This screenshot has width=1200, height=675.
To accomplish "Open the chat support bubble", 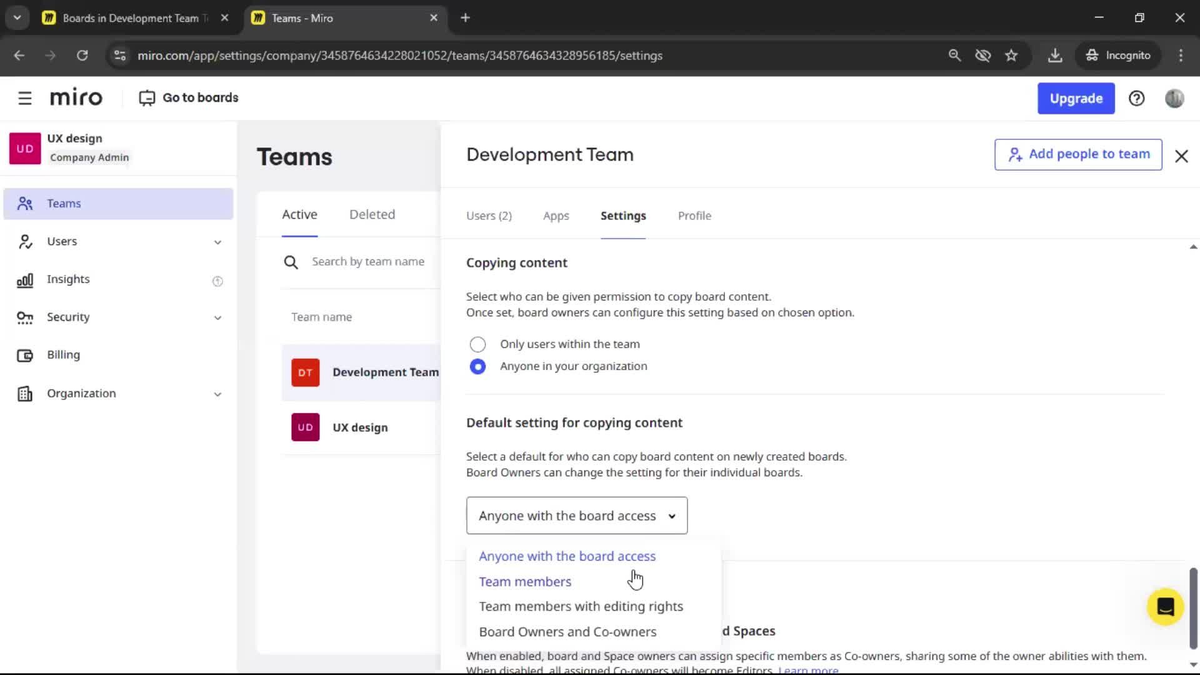I will [x=1165, y=607].
